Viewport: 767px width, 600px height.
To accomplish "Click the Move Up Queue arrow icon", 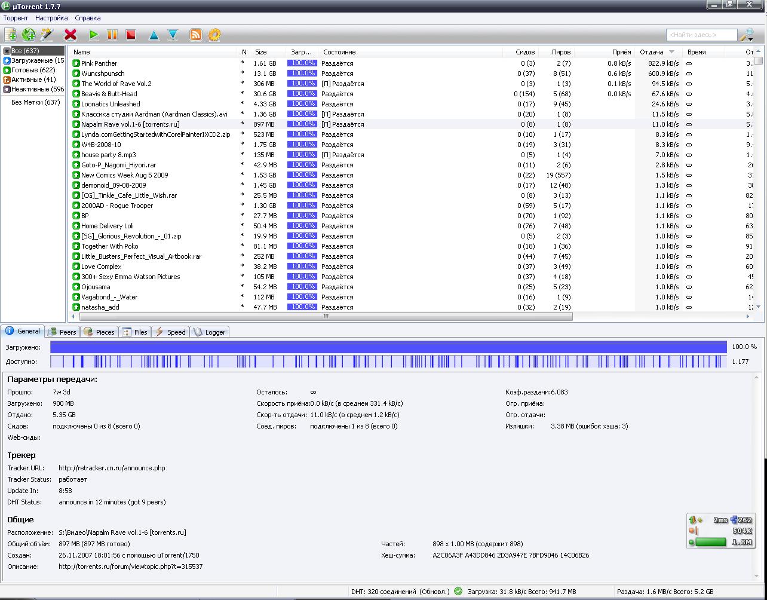I will point(154,35).
